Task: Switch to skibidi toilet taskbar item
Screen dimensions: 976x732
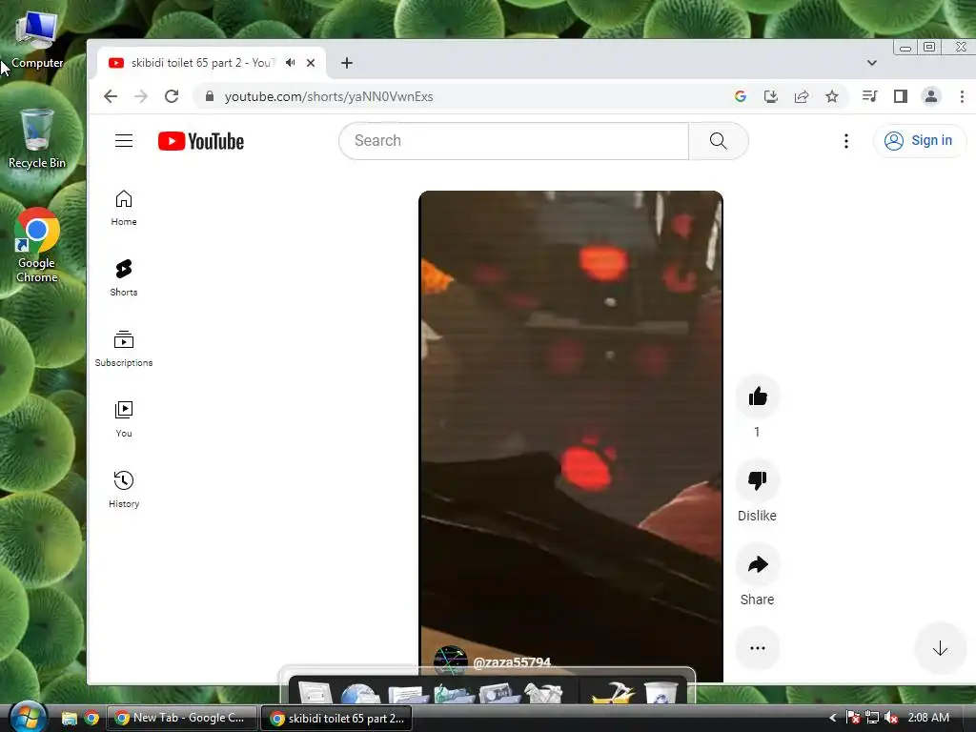Action: click(336, 718)
